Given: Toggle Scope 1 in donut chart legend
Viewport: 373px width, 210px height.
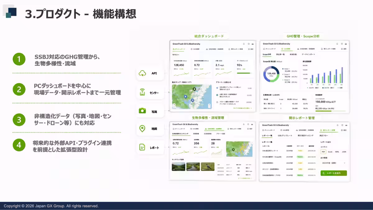Looking at the screenshot, I should (286, 69).
